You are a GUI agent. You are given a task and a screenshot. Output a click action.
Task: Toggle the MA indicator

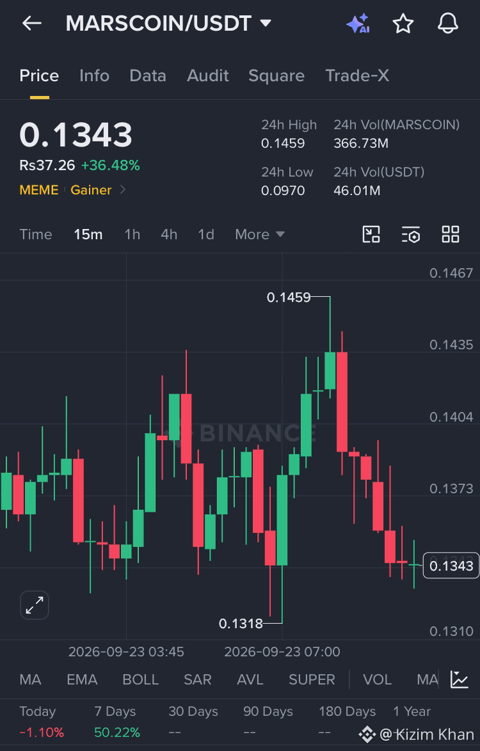coord(30,679)
